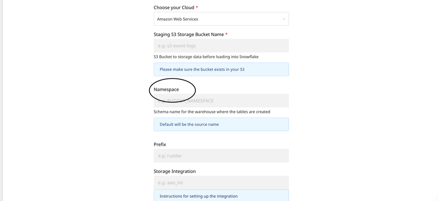Click the red asterisk beside Choose your Cloud
This screenshot has width=438, height=201.
(x=197, y=8)
